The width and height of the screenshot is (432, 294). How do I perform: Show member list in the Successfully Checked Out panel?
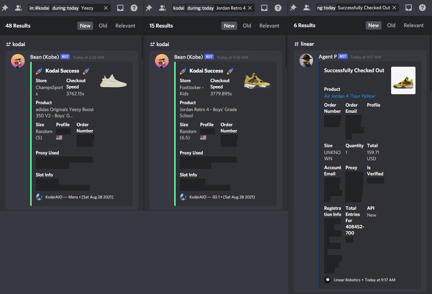click(307, 8)
